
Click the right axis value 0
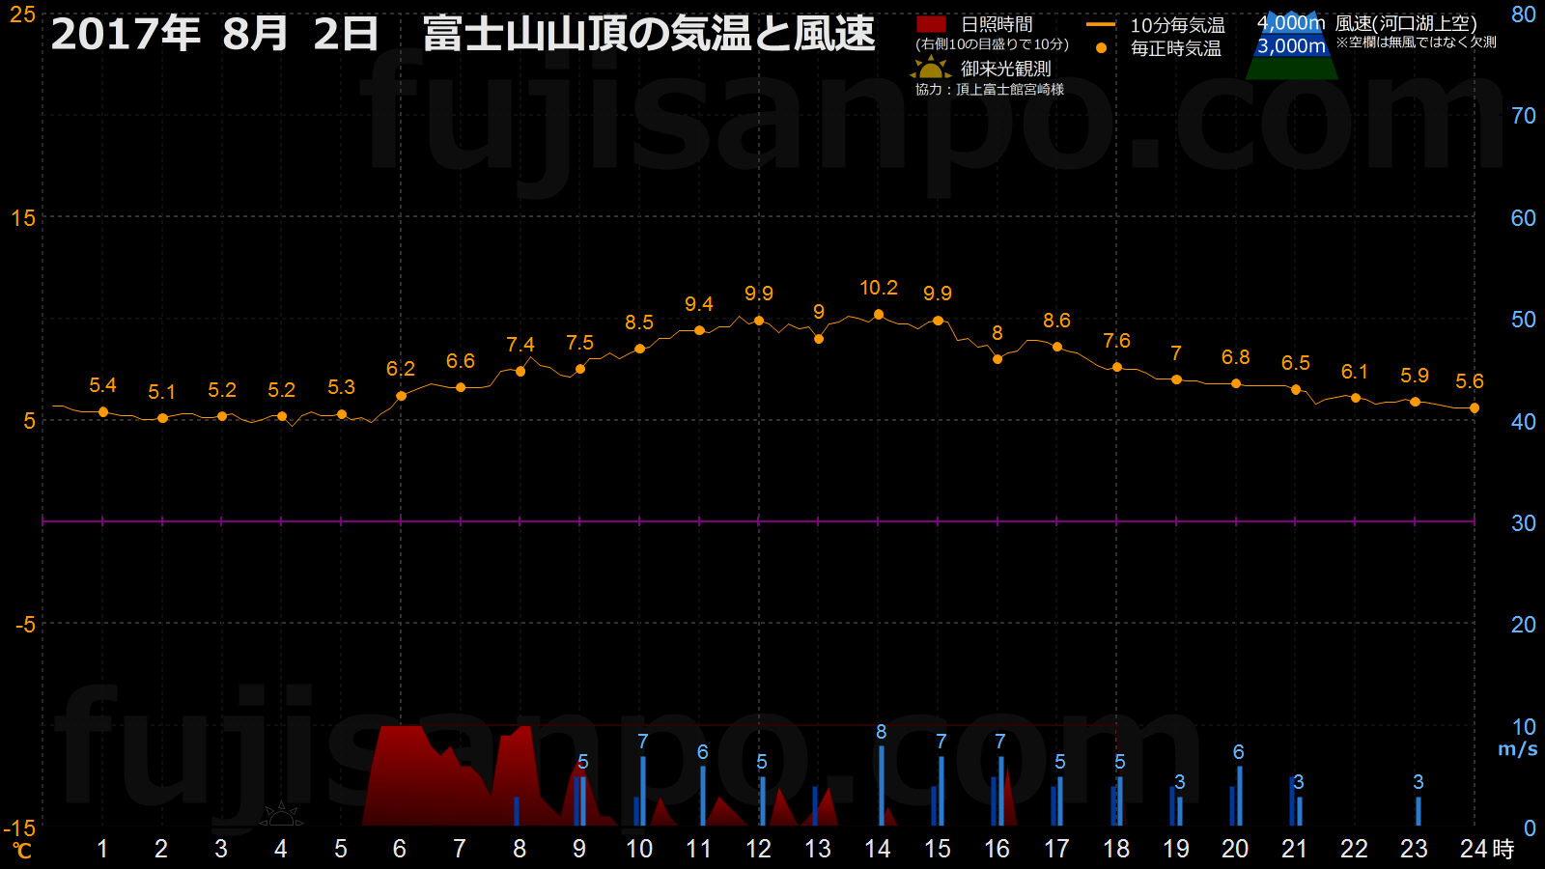point(1530,828)
